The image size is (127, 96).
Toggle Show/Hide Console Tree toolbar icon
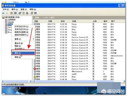point(15,13)
